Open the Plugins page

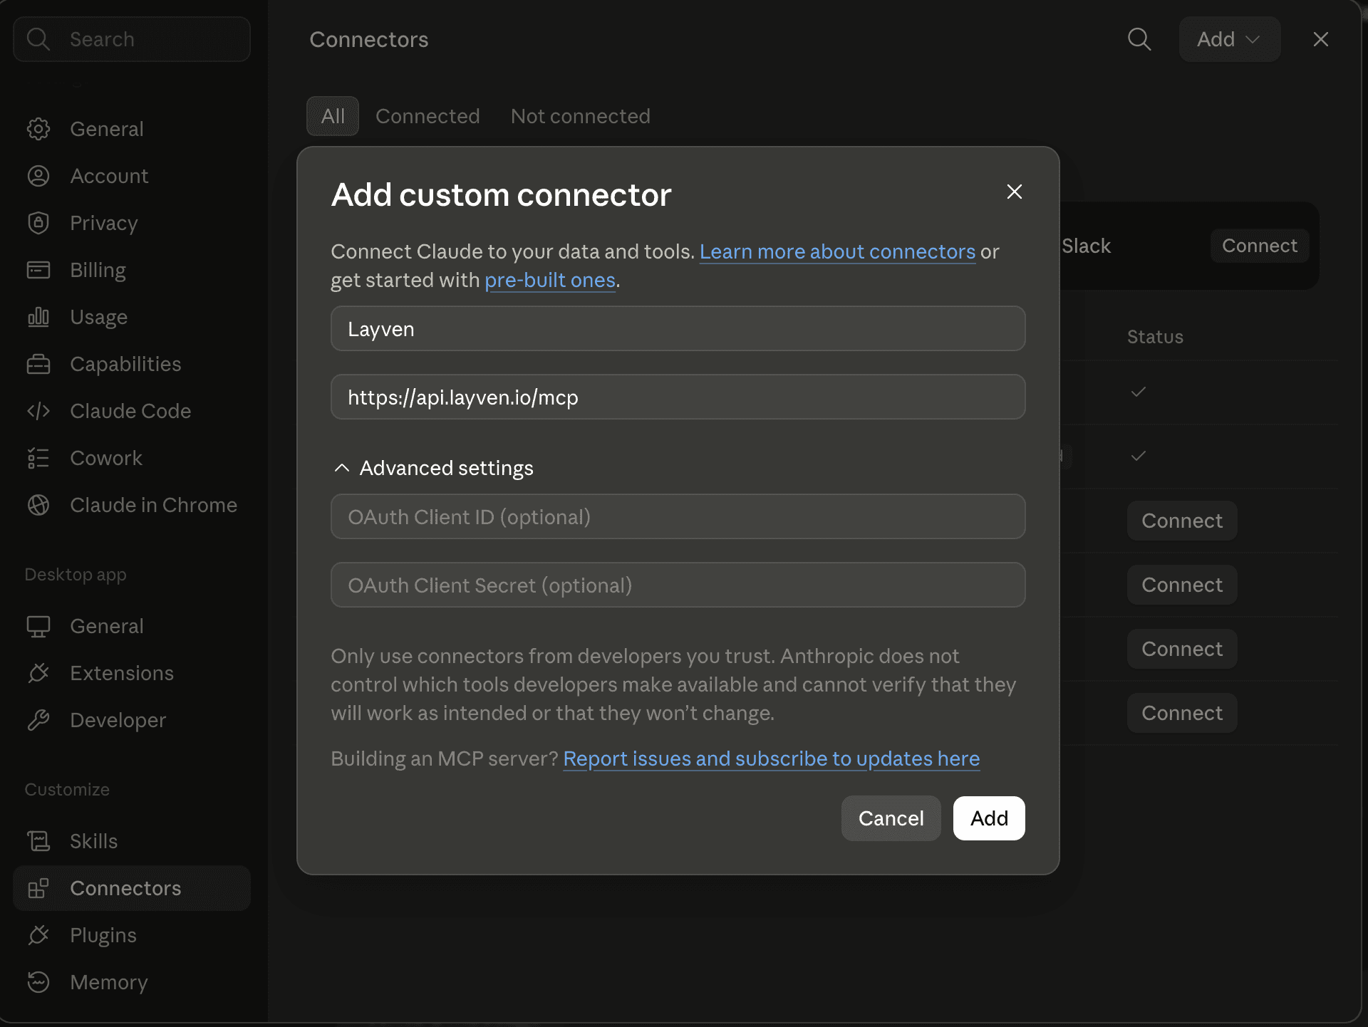tap(132, 935)
